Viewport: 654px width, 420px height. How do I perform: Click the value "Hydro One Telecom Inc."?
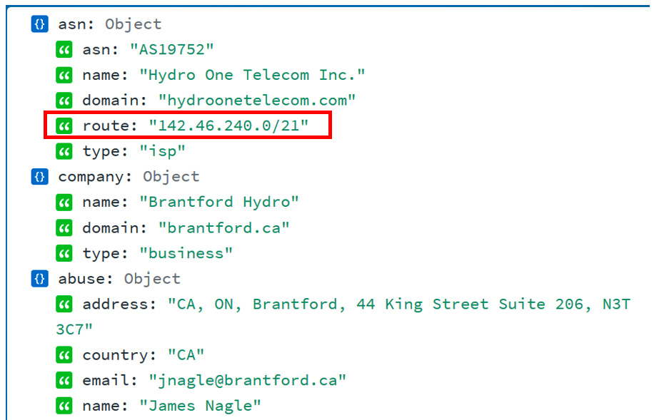252,75
